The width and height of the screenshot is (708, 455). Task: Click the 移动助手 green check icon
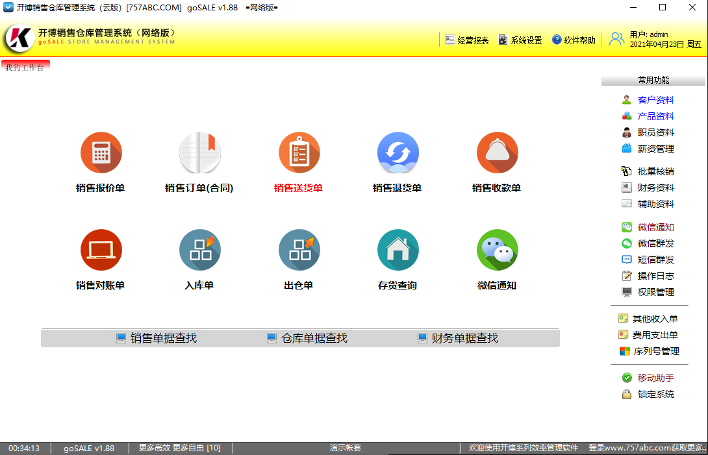(x=626, y=378)
